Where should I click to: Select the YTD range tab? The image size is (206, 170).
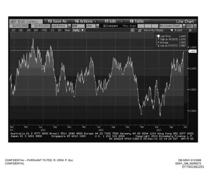[x=44, y=30]
